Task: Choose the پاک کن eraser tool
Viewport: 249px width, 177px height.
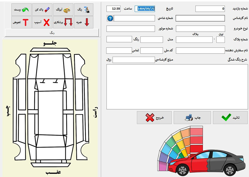Action: click(x=42, y=9)
